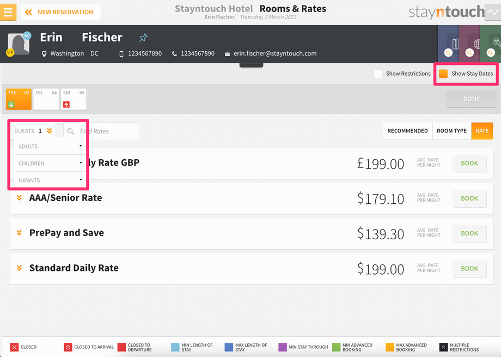Viewport: 501px width, 357px height.
Task: Click the Standard Daily Rate name
Action: (74, 268)
